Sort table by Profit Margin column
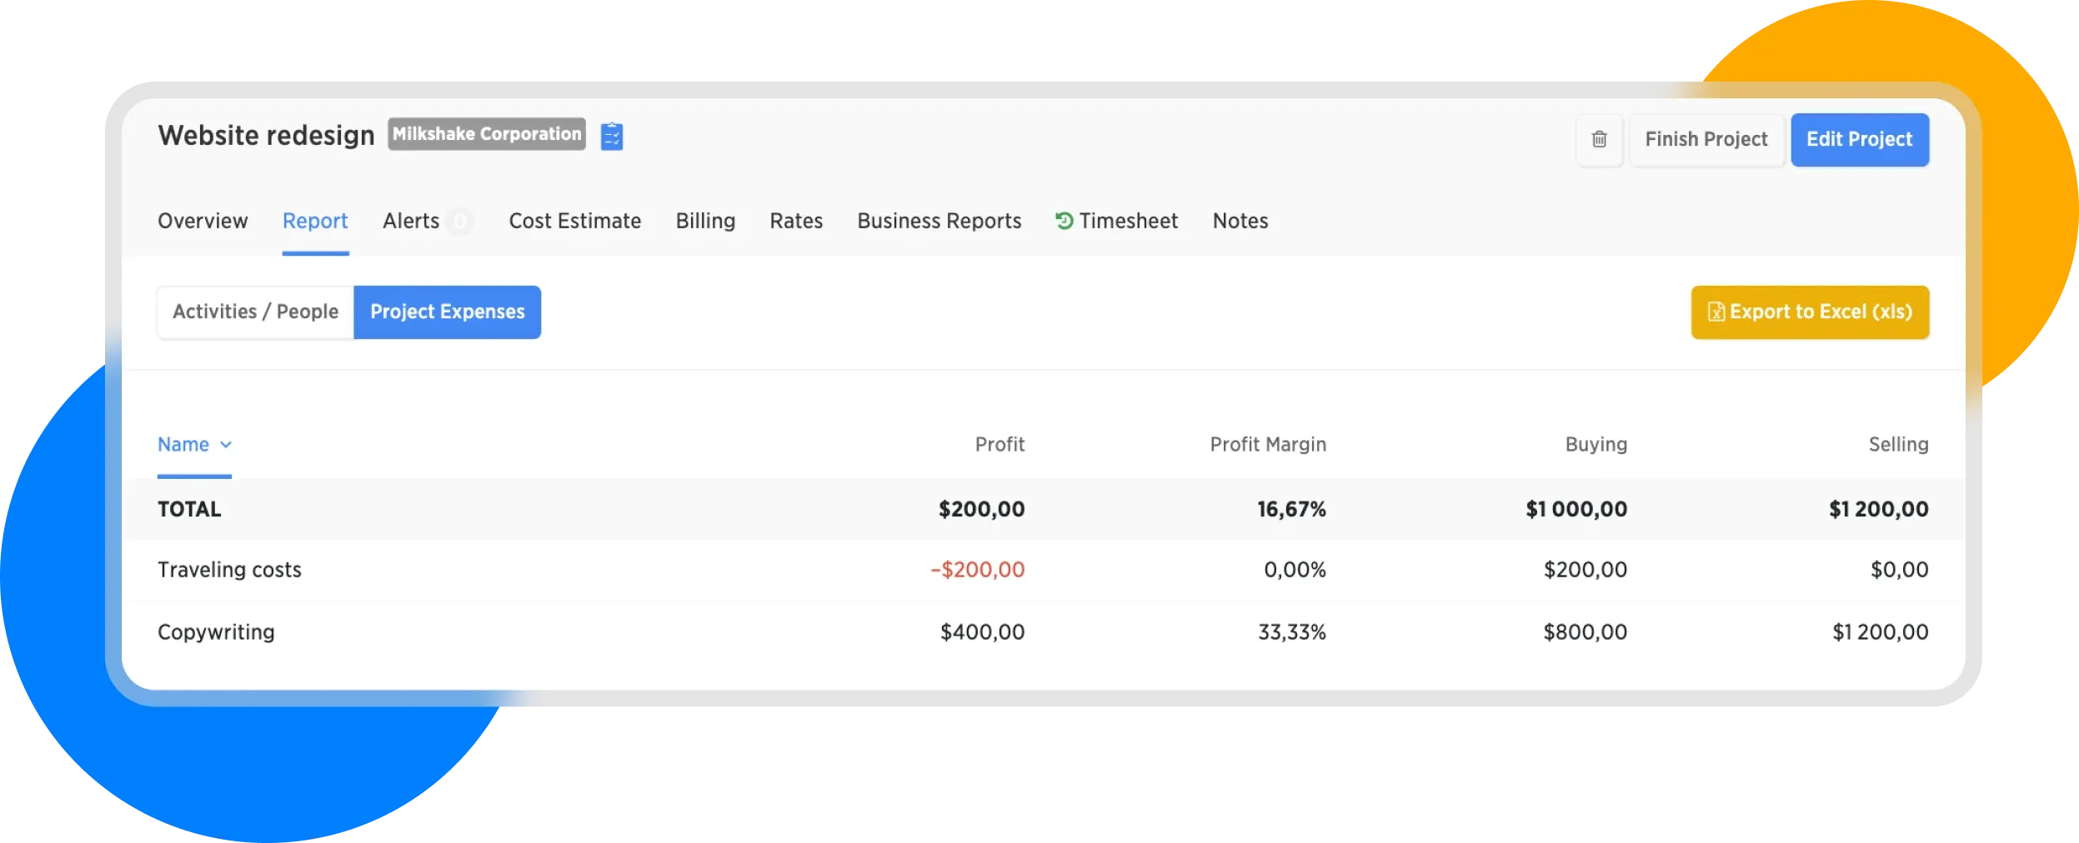Image resolution: width=2079 pixels, height=843 pixels. pyautogui.click(x=1267, y=445)
